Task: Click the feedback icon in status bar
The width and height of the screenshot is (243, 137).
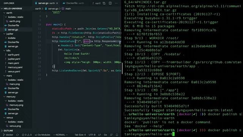Action: 111,135
